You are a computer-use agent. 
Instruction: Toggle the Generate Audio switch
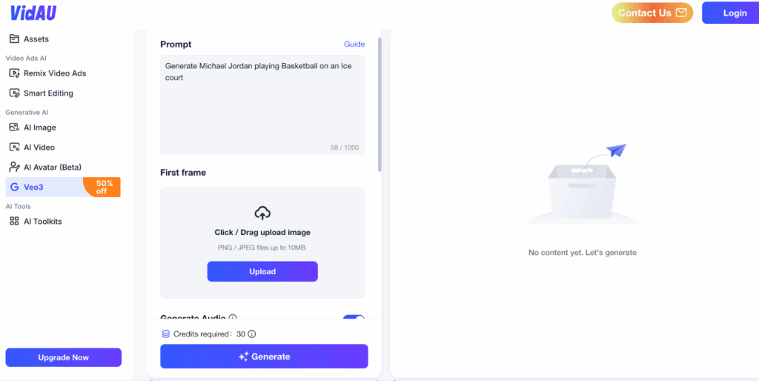coord(354,318)
